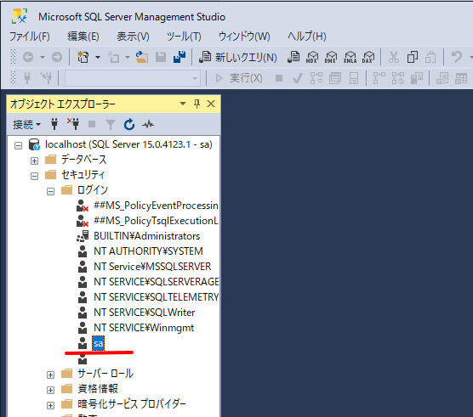Click the stop query square icon
The height and width of the screenshot is (417, 473).
click(279, 79)
